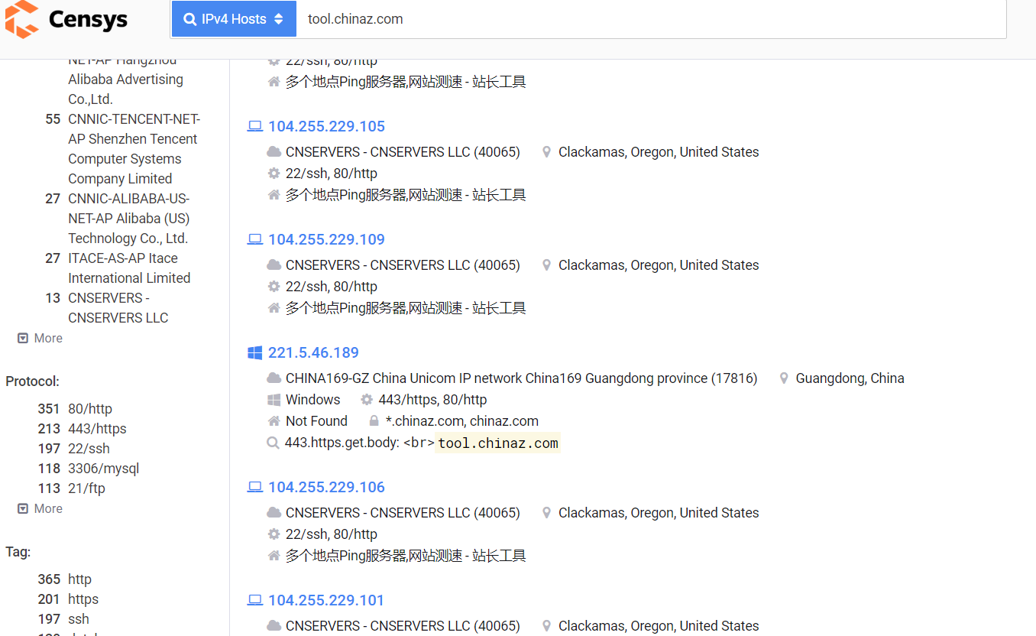Open host 104.255.229.101

(x=326, y=600)
